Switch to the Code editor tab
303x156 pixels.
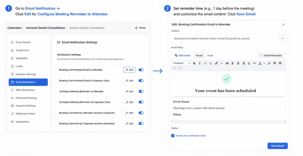(x=210, y=56)
